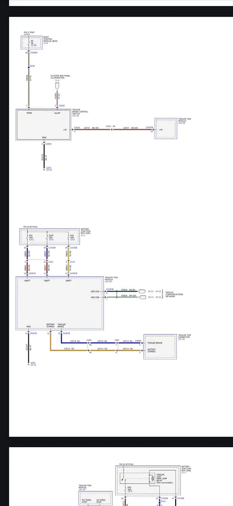Click the F42 30A fuse symbol
Viewport: 233px width, 506px height.
click(x=68, y=237)
